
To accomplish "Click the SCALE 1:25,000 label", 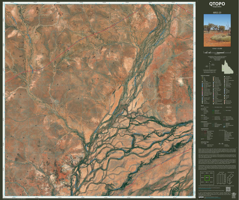I will point(217,49).
